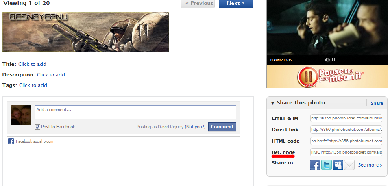Image resolution: width=390 pixels, height=186 pixels.
Task: Select the HTML code field
Action: click(x=346, y=141)
